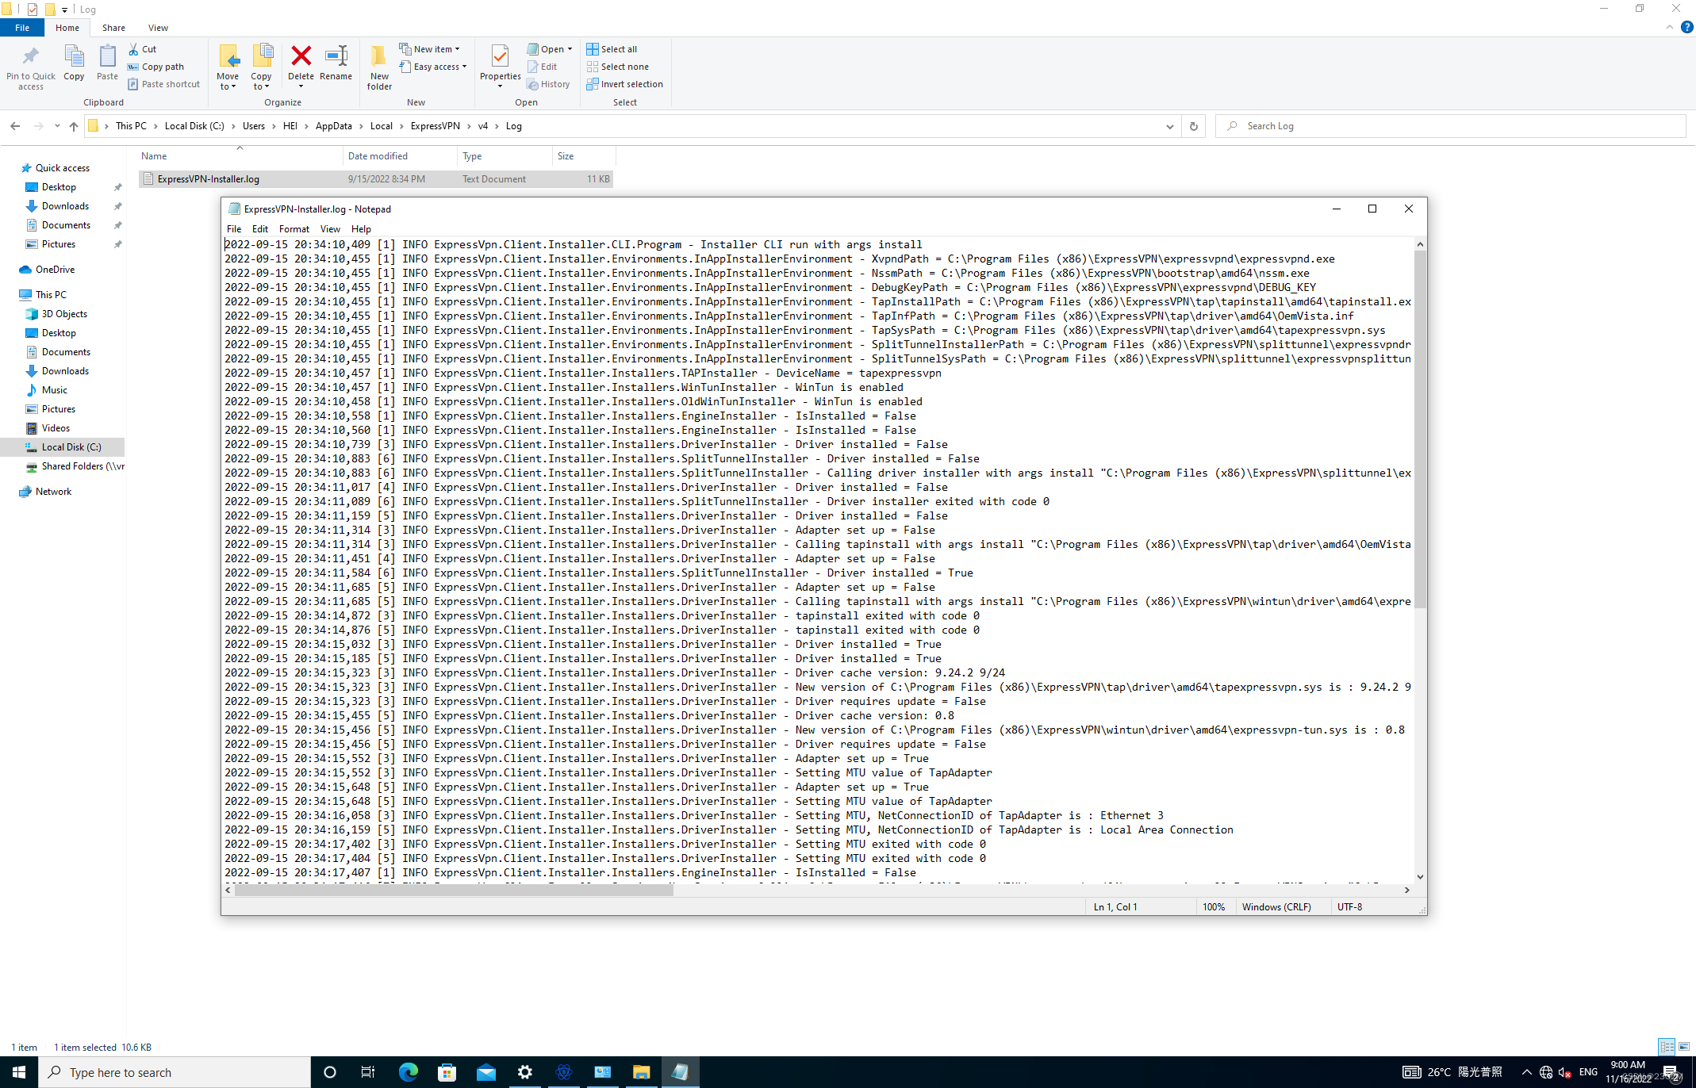
Task: Open Notepad's Format menu
Action: pos(294,228)
